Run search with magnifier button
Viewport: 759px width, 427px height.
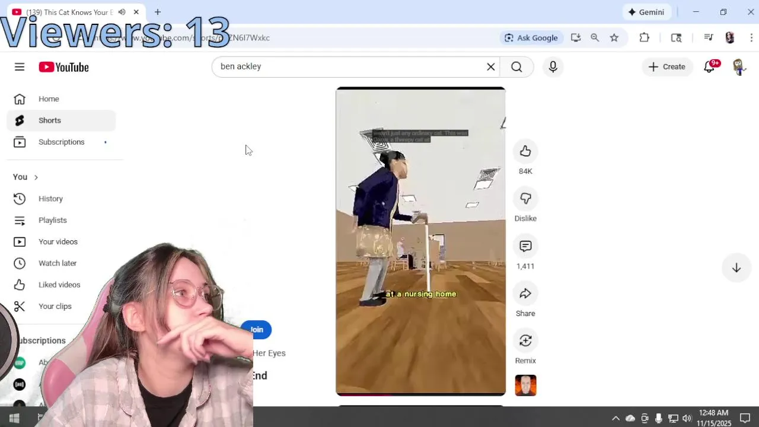tap(516, 67)
